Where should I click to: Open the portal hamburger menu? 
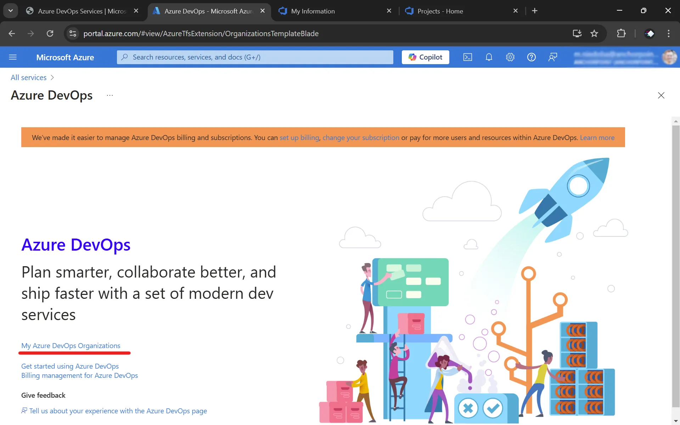13,57
